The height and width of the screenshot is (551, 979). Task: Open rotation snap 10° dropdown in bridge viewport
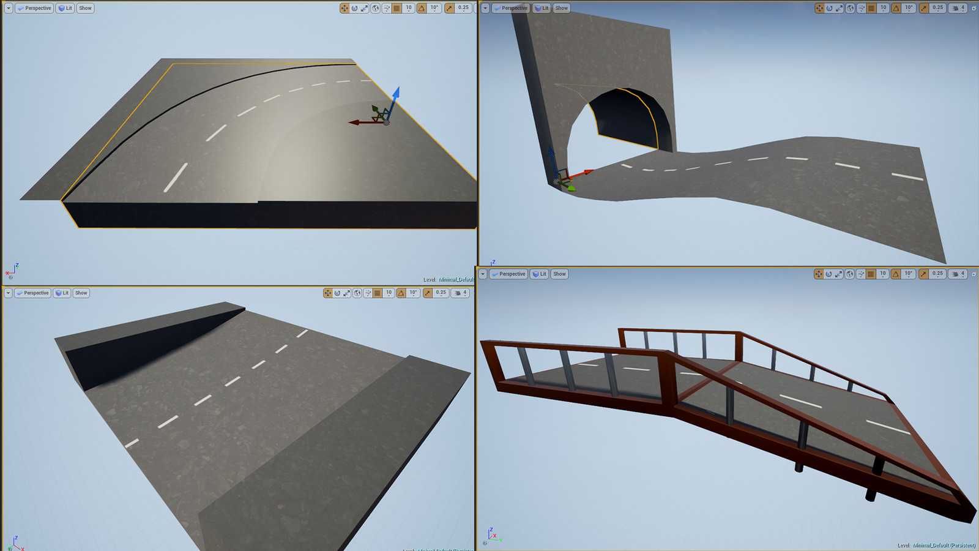908,274
